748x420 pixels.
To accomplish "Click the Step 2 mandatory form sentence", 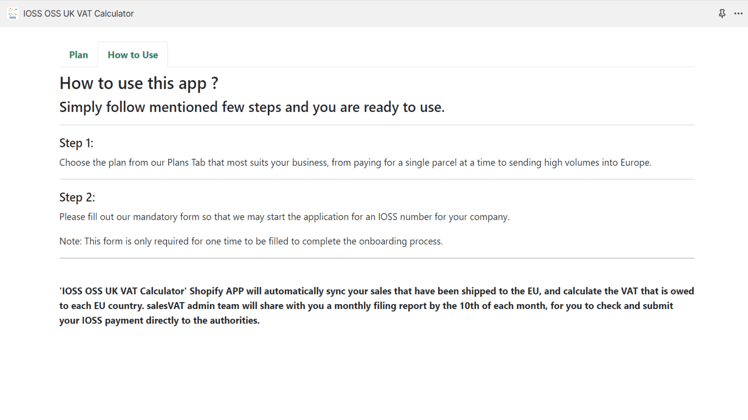I will pyautogui.click(x=284, y=217).
